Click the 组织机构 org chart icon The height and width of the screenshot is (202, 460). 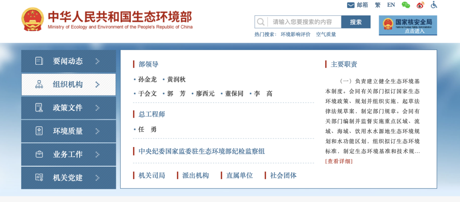[x=39, y=84]
